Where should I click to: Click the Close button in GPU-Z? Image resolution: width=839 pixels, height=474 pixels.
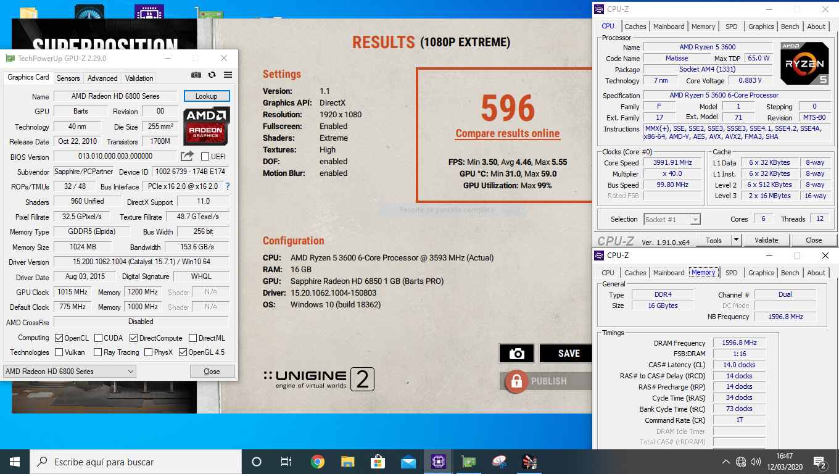212,372
